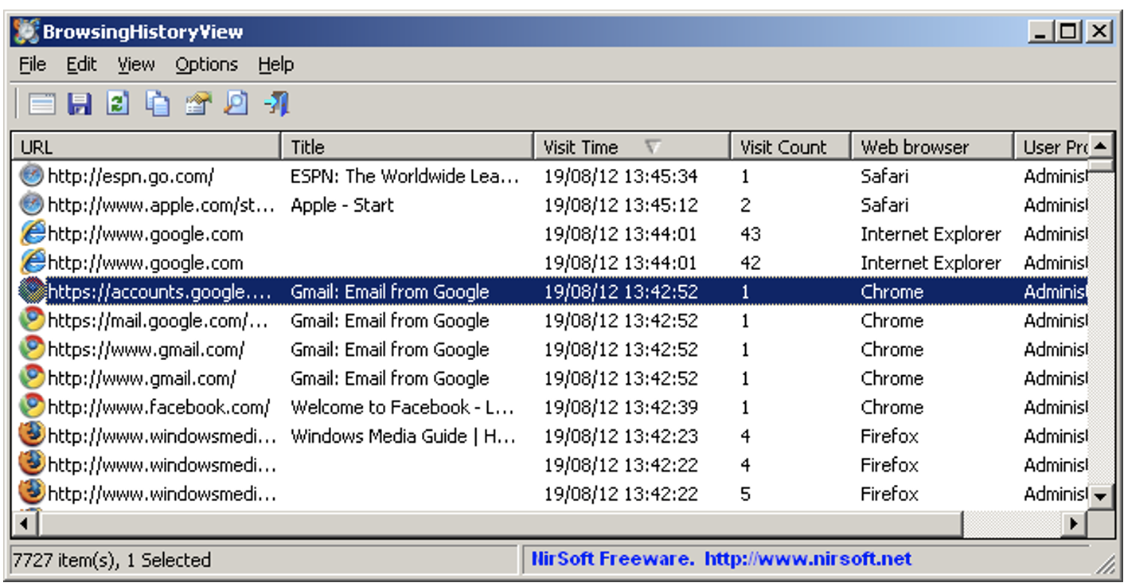Open the Options menu
Image resolution: width=1124 pixels, height=583 pixels.
pyautogui.click(x=207, y=65)
